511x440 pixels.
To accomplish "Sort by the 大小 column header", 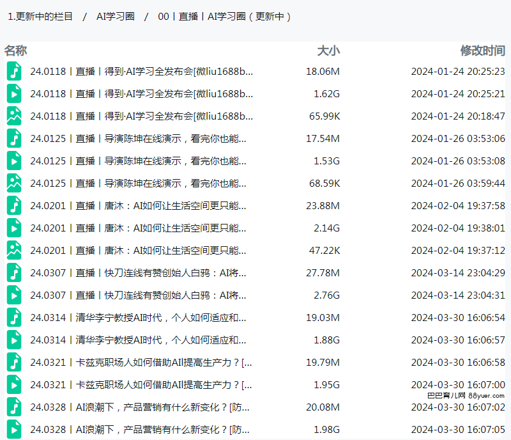I will click(328, 51).
